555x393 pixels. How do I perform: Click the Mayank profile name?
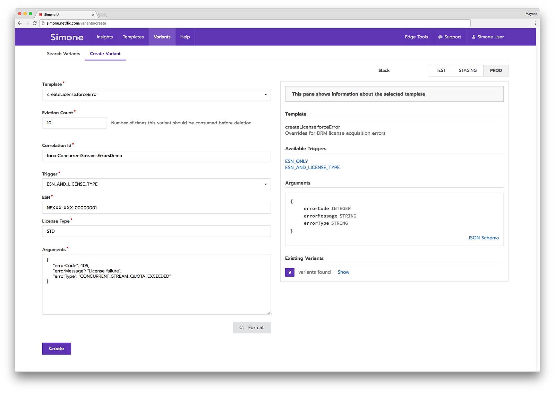(x=531, y=14)
